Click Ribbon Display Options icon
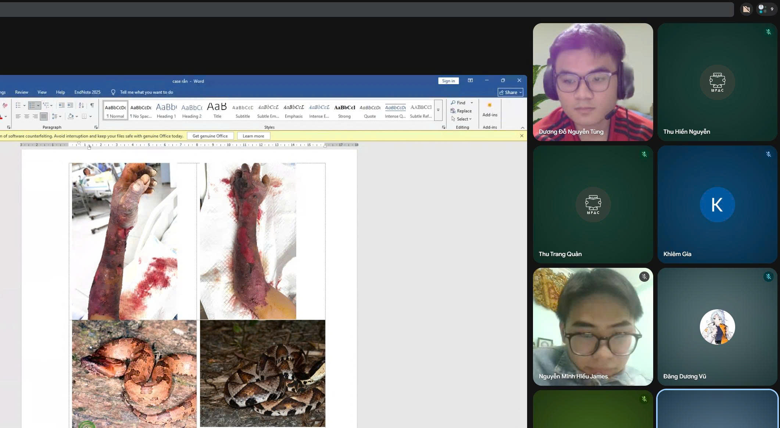Screen dimensions: 780x428 click(470, 80)
